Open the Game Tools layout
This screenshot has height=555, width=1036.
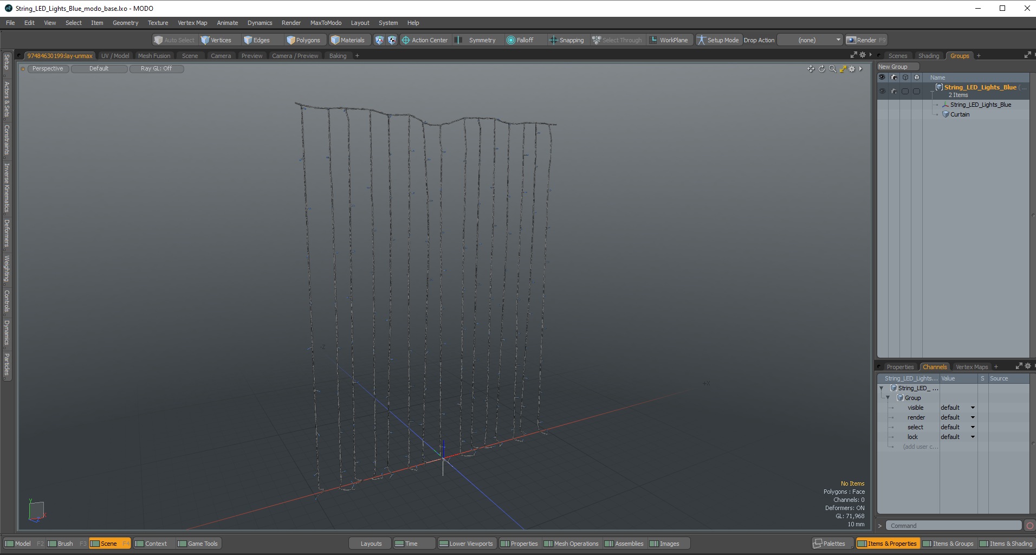[x=198, y=544]
